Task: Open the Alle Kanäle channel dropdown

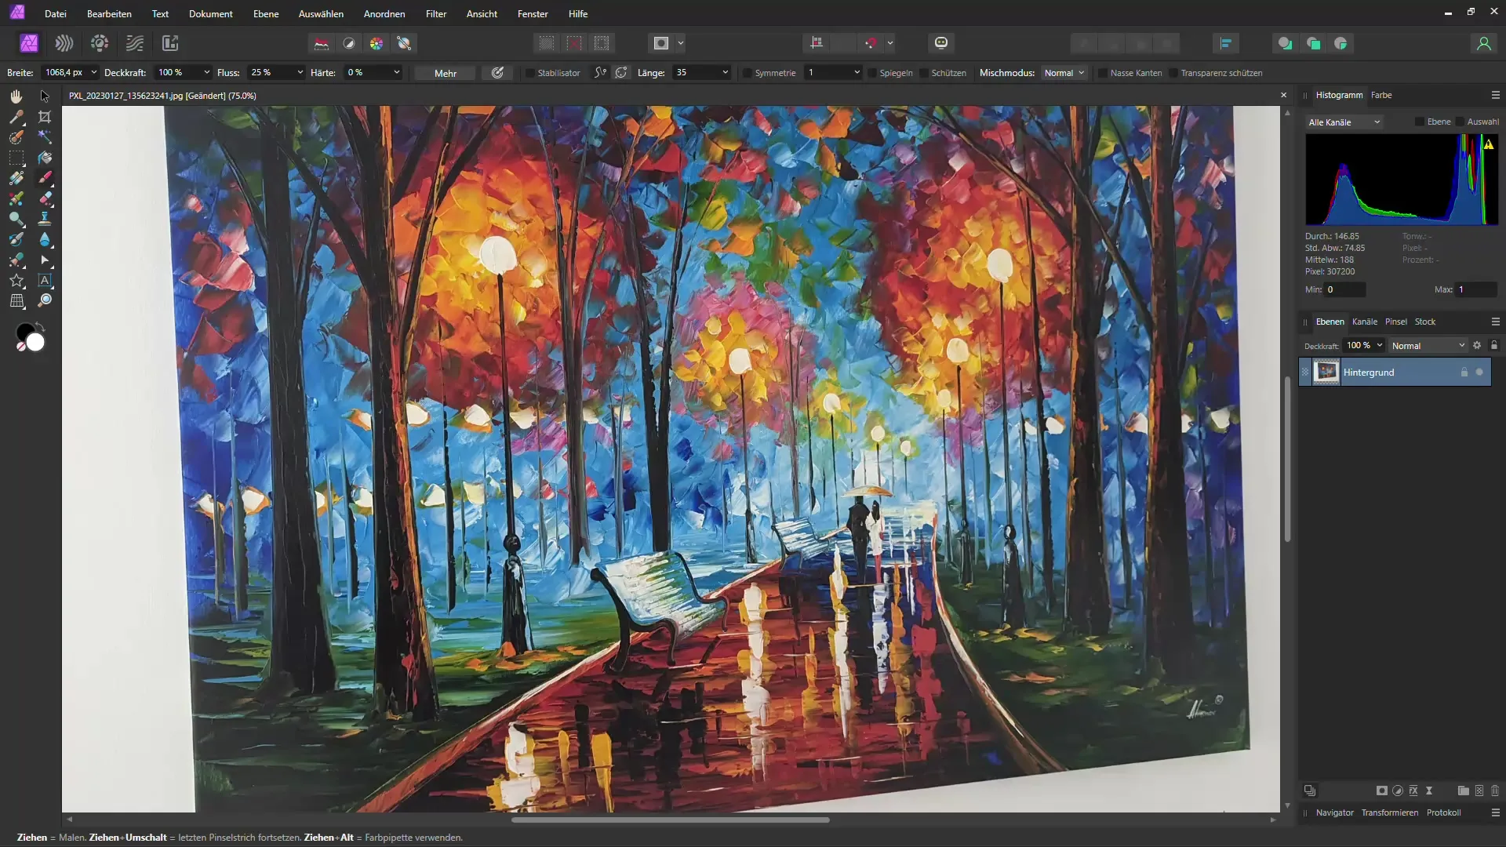Action: 1344,122
